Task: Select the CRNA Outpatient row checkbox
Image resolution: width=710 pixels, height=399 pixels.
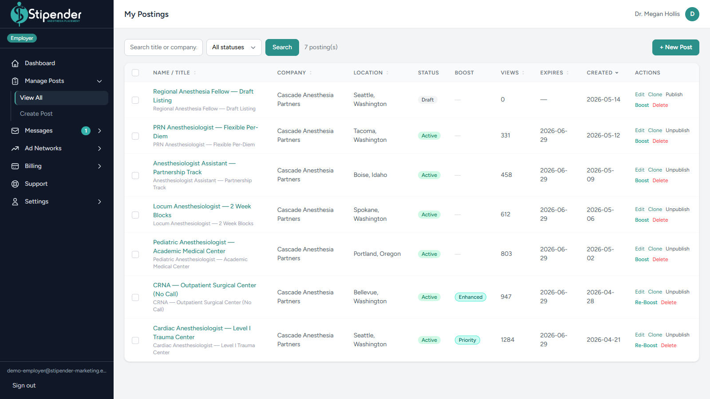Action: click(x=135, y=297)
